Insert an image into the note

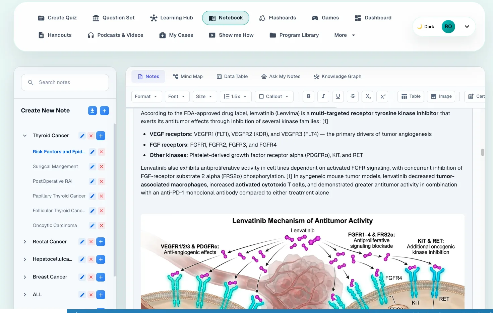click(x=441, y=96)
